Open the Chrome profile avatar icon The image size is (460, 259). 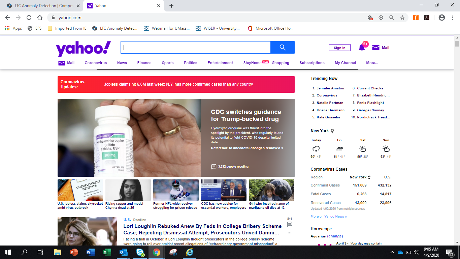(442, 18)
